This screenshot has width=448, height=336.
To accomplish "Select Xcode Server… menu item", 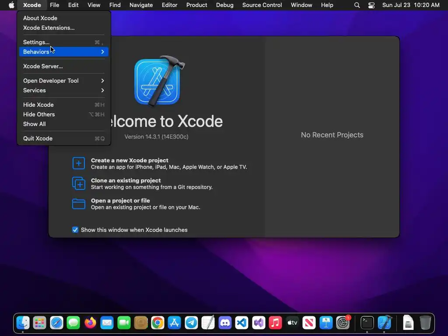I will point(64,66).
